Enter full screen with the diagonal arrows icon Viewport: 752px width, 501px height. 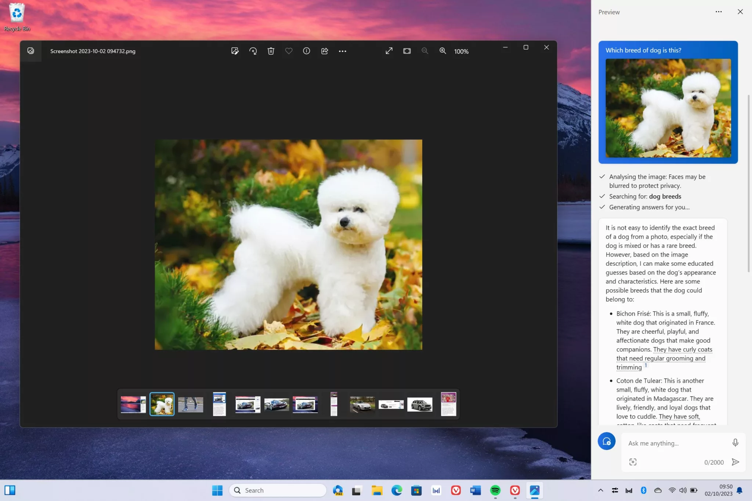pyautogui.click(x=389, y=51)
